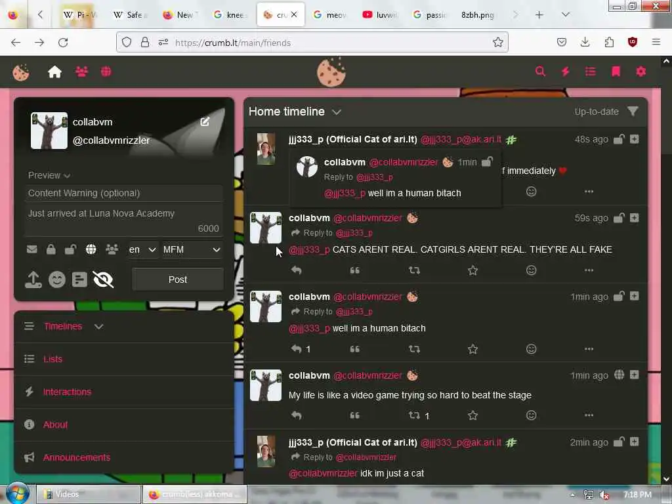
Task: Quote the CATS ARENT REAL post
Action: [x=354, y=270]
